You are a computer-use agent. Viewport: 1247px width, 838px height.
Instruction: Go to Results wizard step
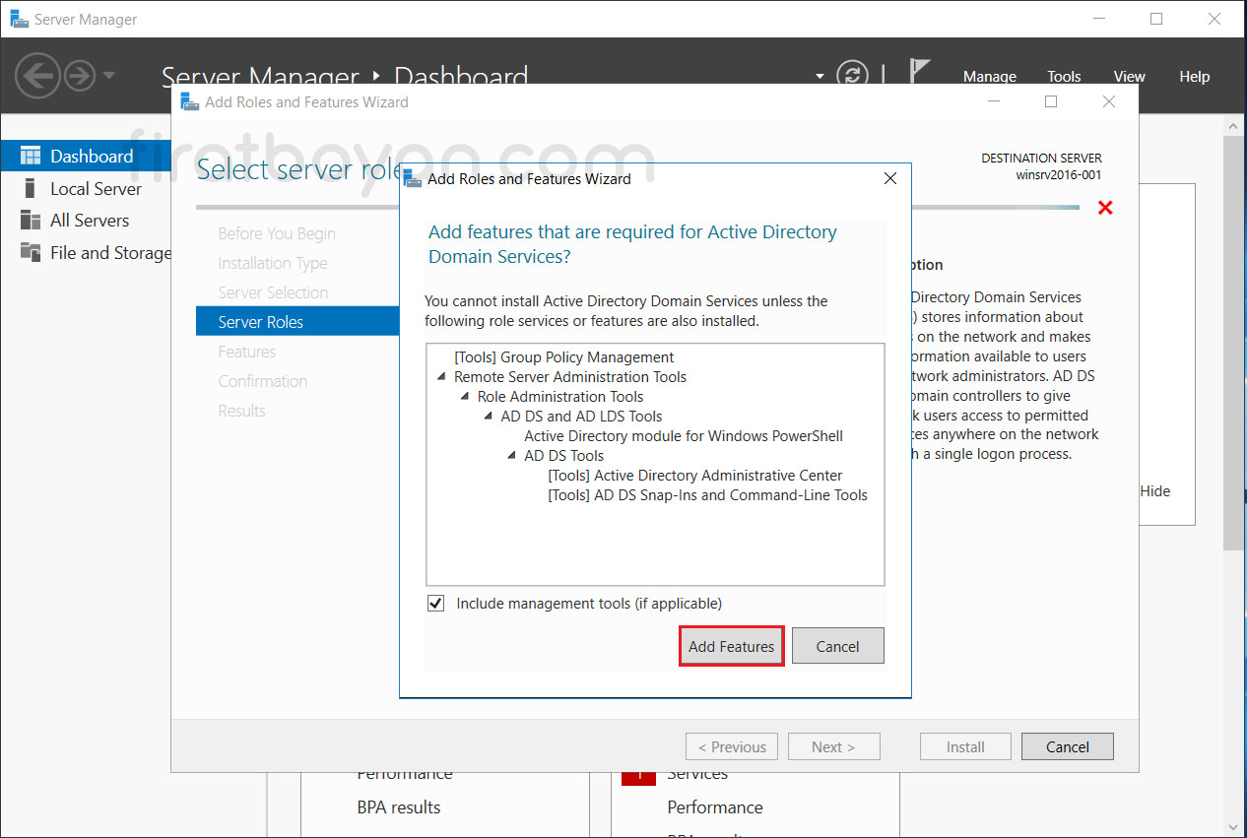point(242,411)
